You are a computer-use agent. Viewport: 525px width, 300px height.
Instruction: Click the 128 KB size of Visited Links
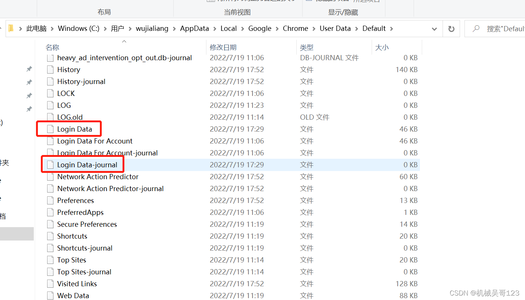click(407, 284)
